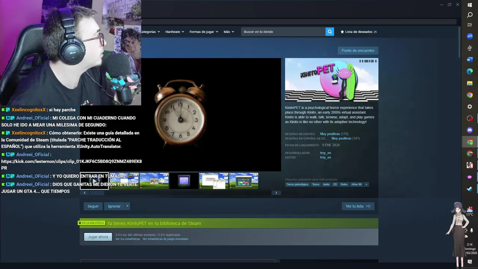Click the desktop mascot character figure
The height and width of the screenshot is (269, 478).
[x=458, y=235]
